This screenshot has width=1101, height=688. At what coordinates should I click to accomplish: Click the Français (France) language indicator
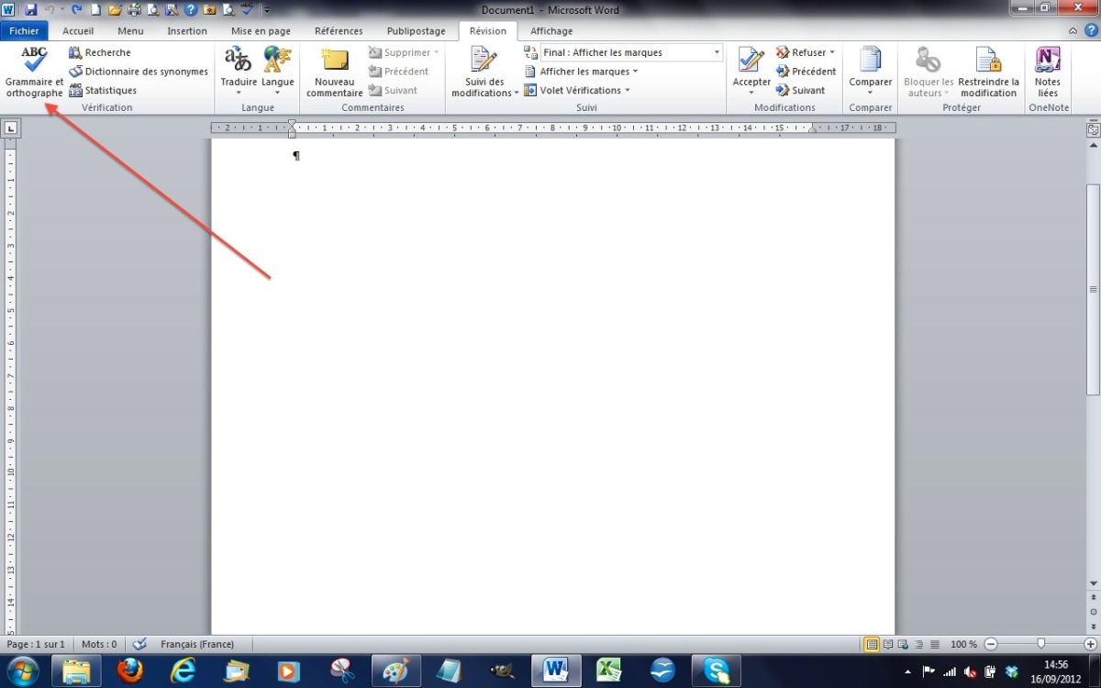pyautogui.click(x=196, y=645)
